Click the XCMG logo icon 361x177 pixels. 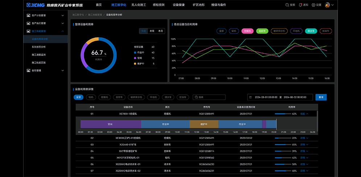(35, 5)
